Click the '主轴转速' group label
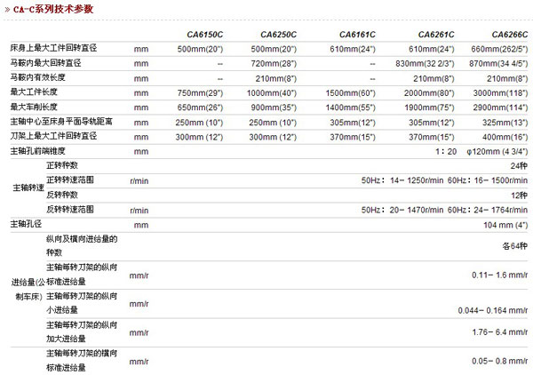 (28, 187)
